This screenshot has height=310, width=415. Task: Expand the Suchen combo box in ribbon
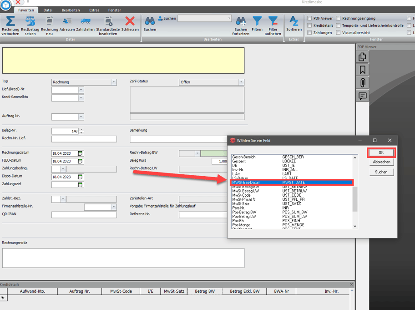point(229,18)
